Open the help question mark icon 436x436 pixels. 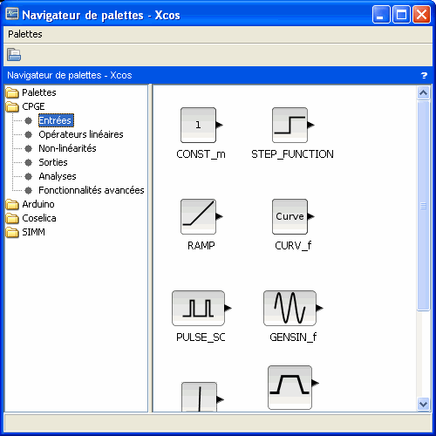click(424, 76)
